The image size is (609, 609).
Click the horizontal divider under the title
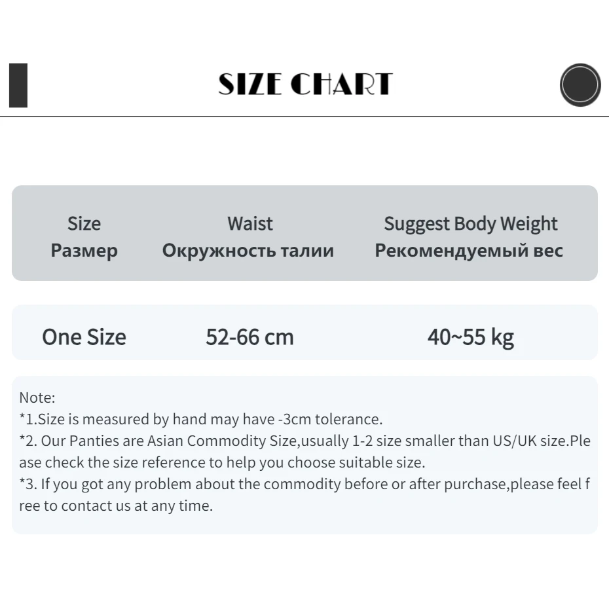304,117
